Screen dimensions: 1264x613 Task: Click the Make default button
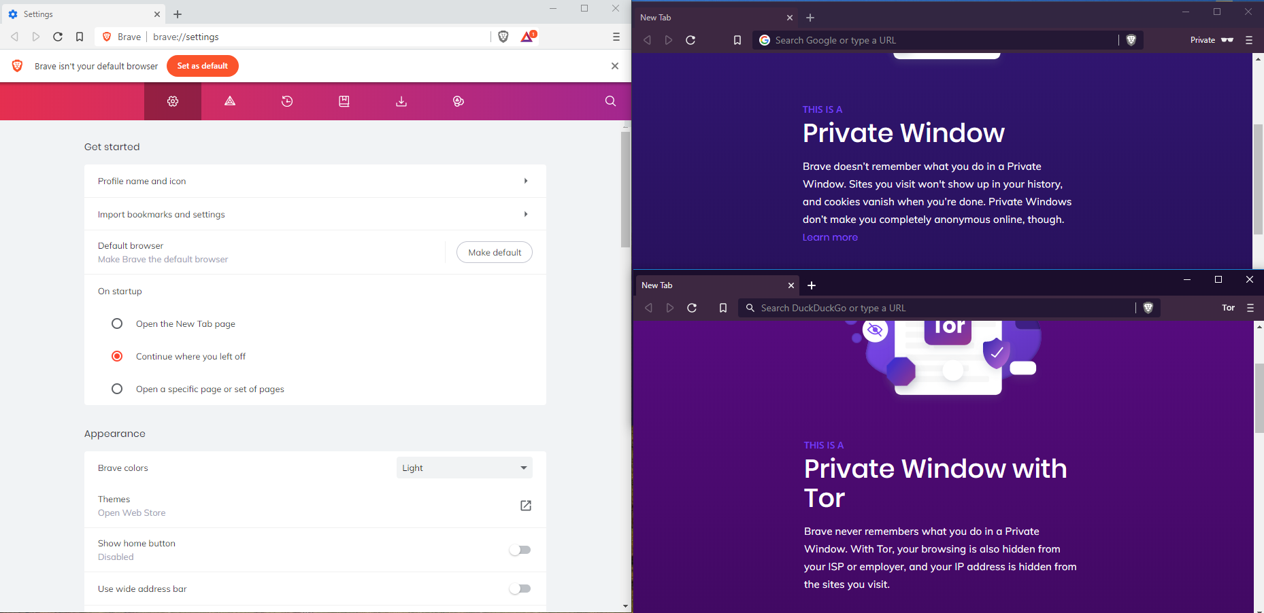point(495,252)
